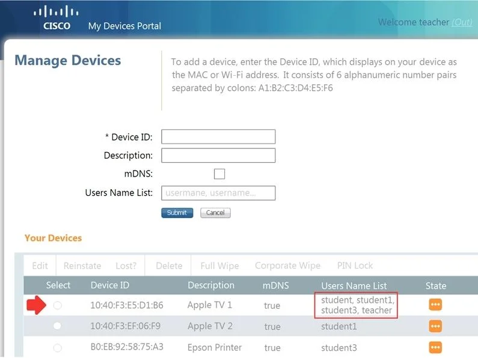Click mDNS value true for Epson Printer
This screenshot has width=478, height=358.
pyautogui.click(x=272, y=348)
